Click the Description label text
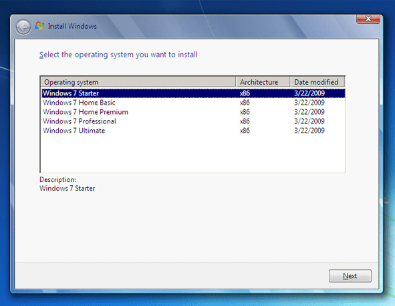Viewport: 395px width, 306px height. pyautogui.click(x=57, y=179)
